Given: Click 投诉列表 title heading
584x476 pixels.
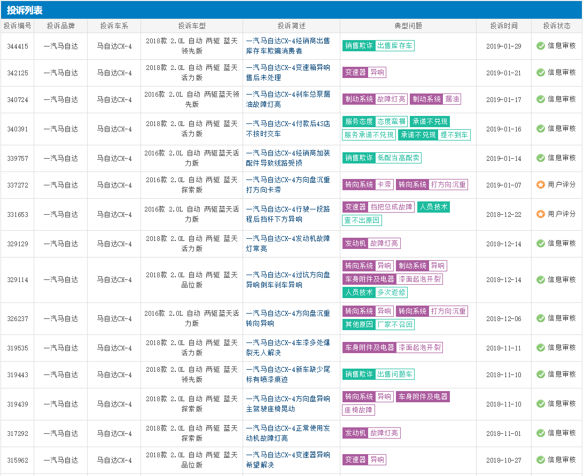Looking at the screenshot, I should tap(25, 10).
